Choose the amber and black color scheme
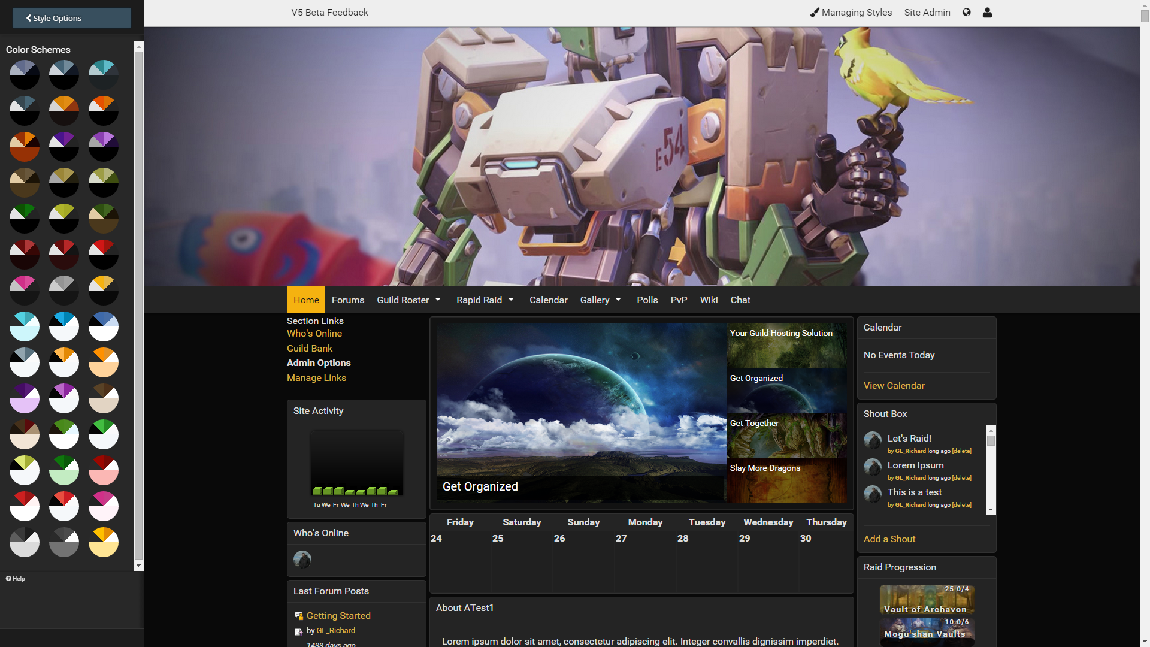 104,291
